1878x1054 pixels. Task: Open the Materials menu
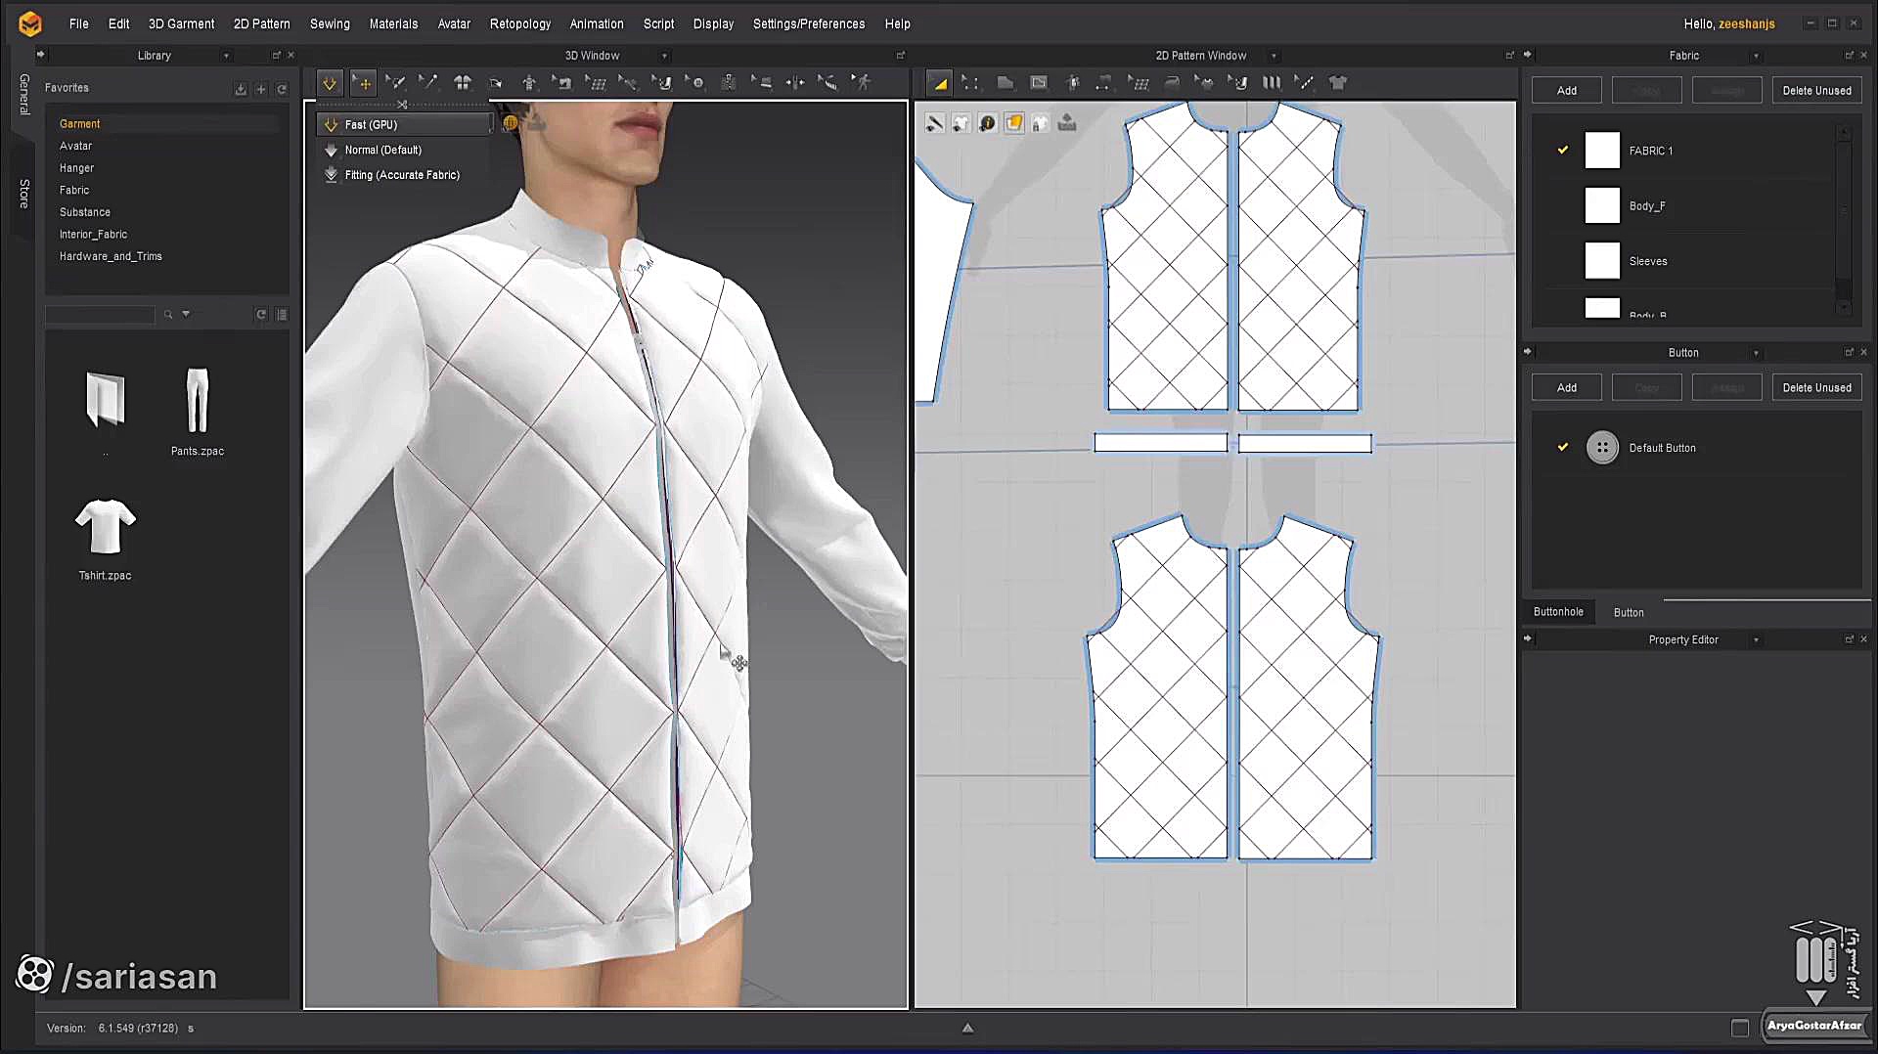[393, 23]
